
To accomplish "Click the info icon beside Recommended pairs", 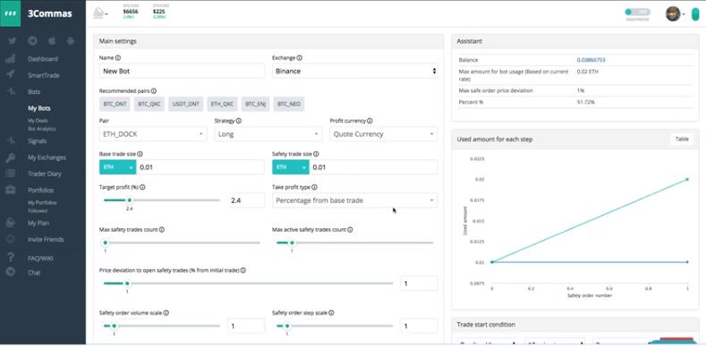I will click(x=154, y=91).
